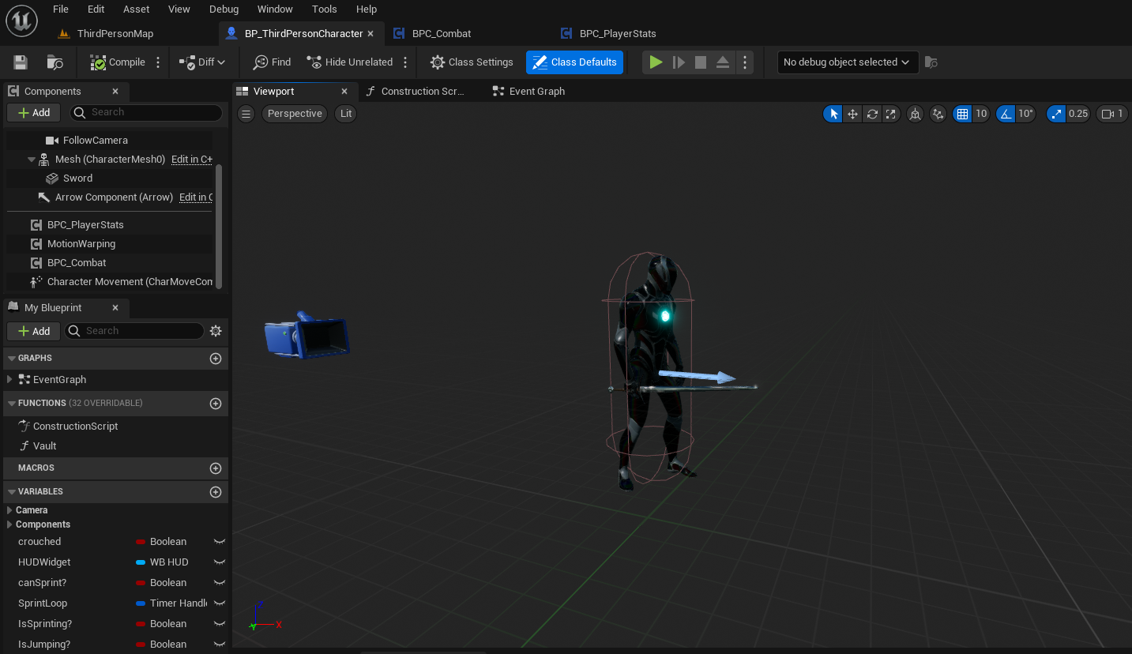Click the debug object find icon
Screen dimensions: 1132x654
coord(931,62)
